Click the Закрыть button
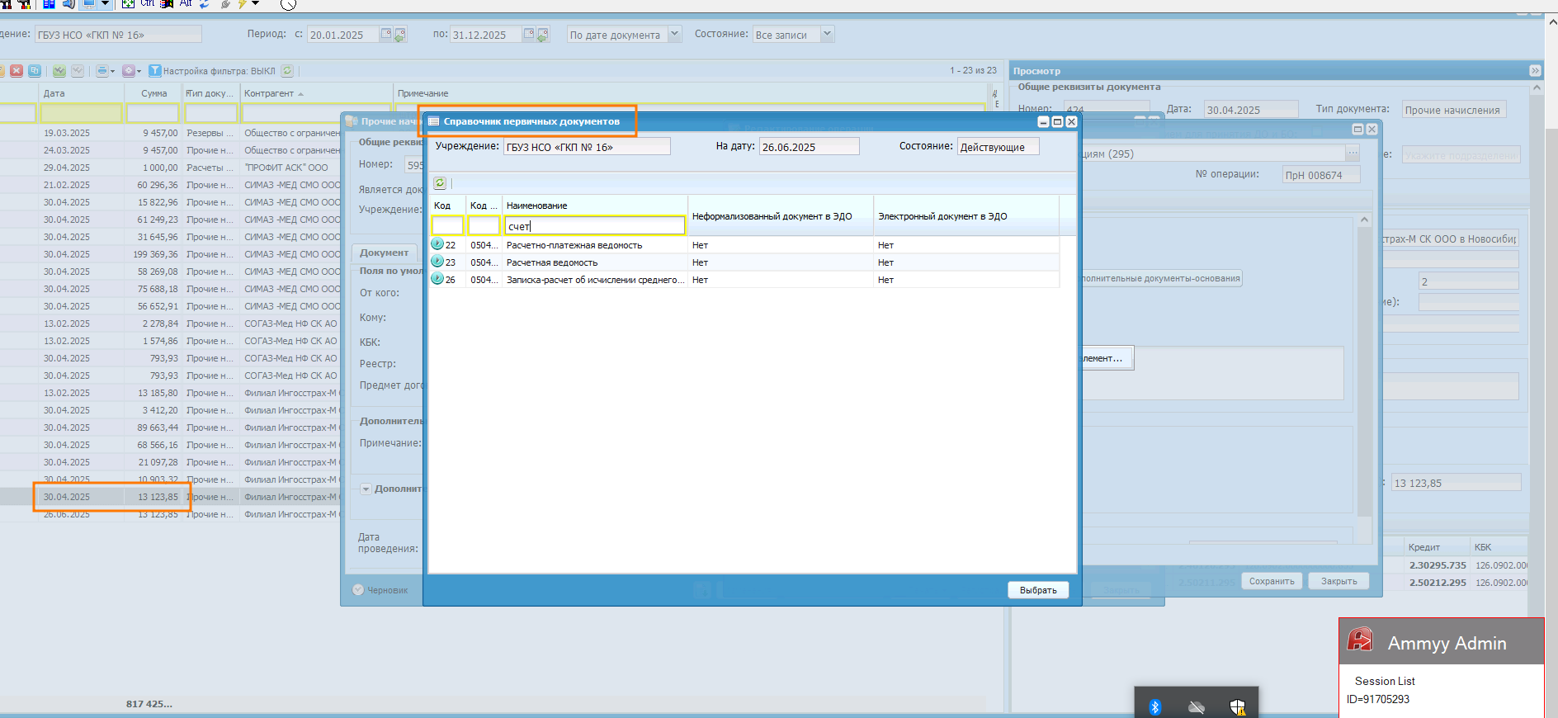The image size is (1558, 718). point(1338,581)
